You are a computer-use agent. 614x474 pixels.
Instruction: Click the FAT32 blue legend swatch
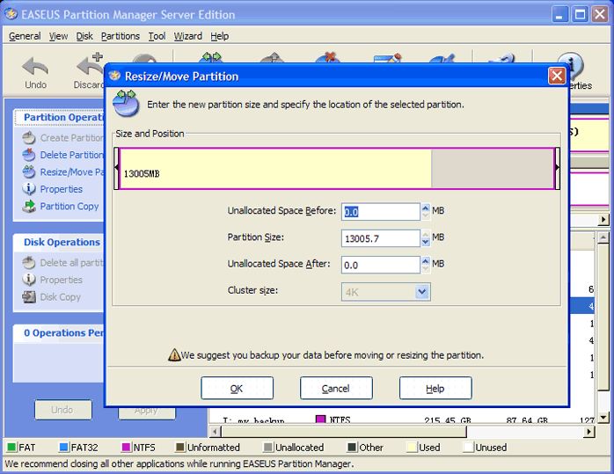tap(63, 447)
